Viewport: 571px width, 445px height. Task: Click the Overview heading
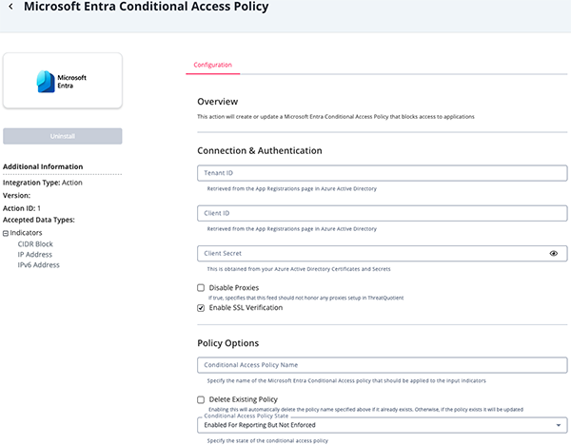click(217, 102)
